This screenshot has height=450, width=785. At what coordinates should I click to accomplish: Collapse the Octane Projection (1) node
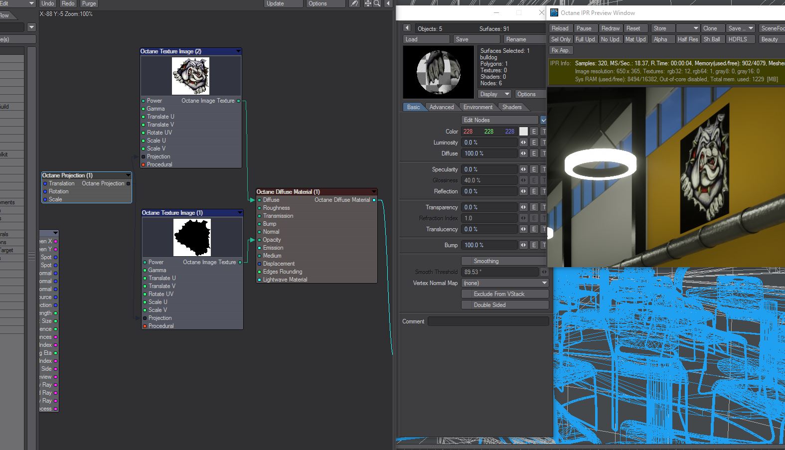pyautogui.click(x=128, y=175)
